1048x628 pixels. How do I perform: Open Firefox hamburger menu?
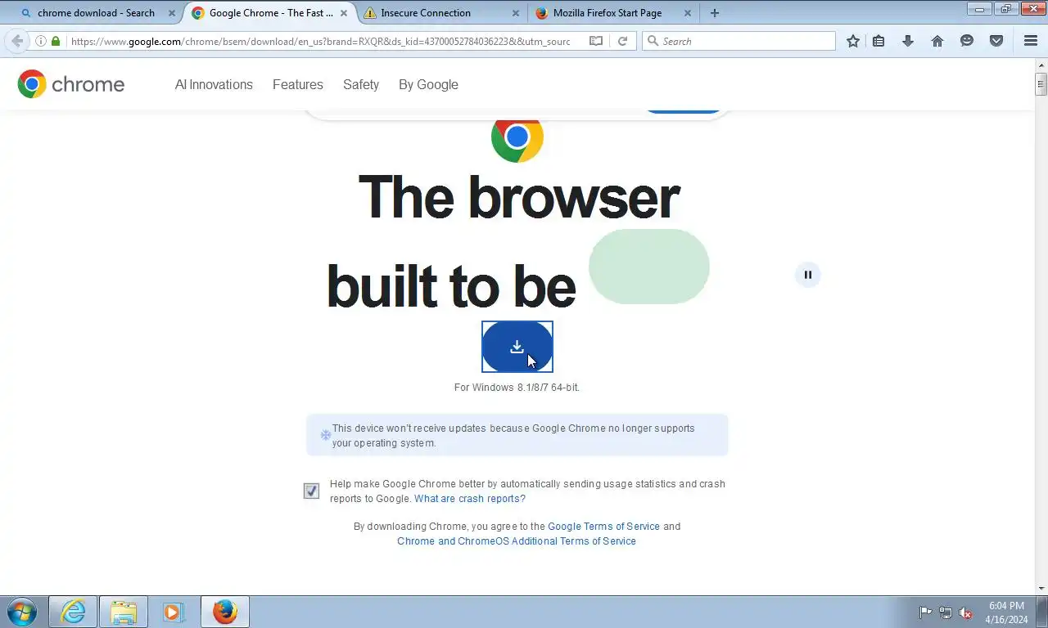point(1031,41)
